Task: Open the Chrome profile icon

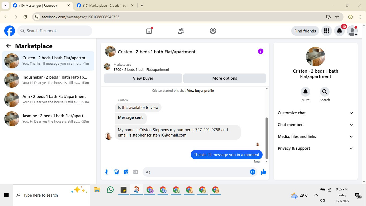Action: coord(350,17)
